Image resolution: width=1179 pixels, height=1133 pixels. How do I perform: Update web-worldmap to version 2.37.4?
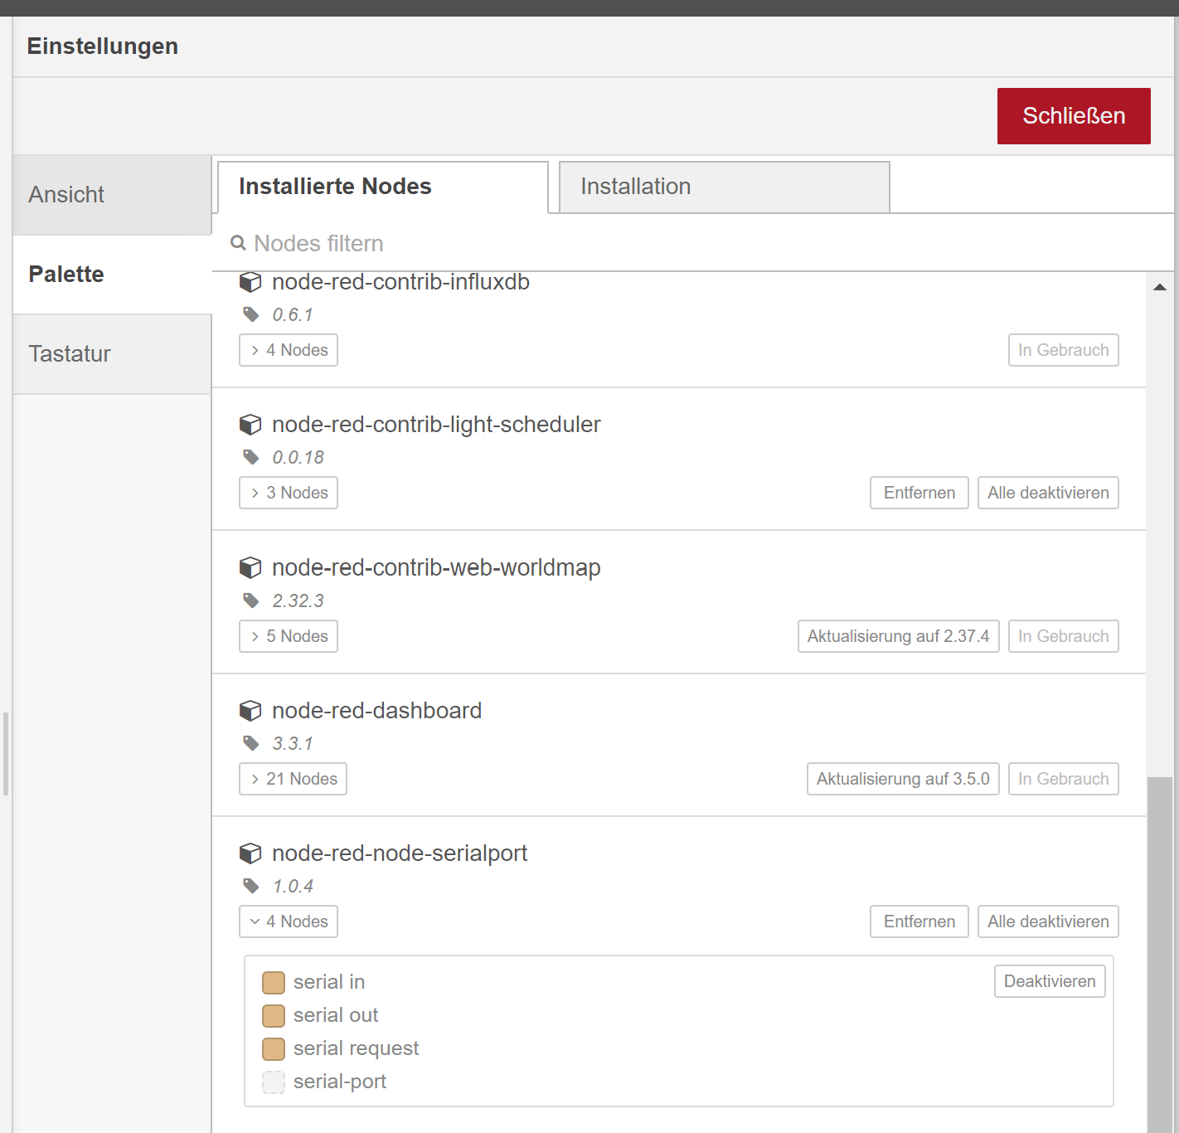click(x=899, y=636)
